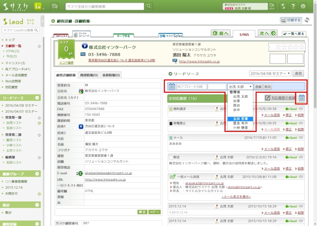Screen dimensions: 317x226
Task: Switch to the 関連情報(0) tab
Action: point(88,75)
